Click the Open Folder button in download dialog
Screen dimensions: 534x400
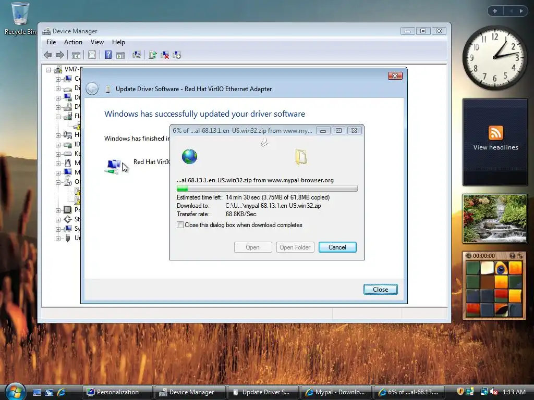[x=295, y=247]
